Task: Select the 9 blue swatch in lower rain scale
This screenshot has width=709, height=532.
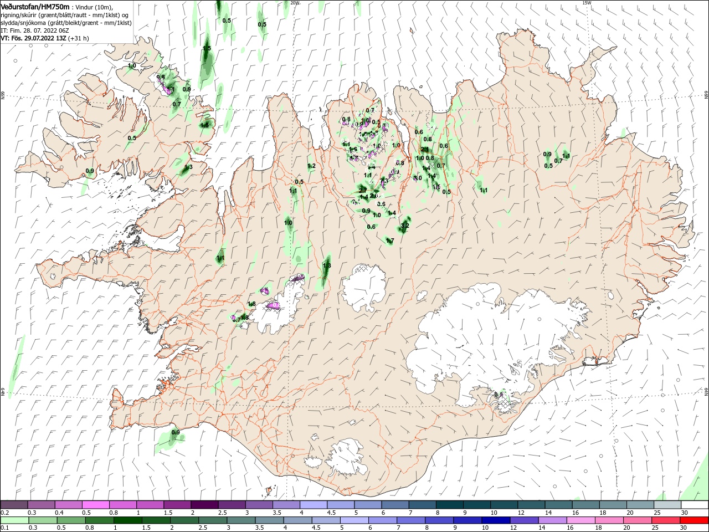Action: (x=467, y=520)
